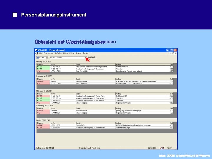Select the HT-SS-RG-07 inventory cell

point(62,127)
